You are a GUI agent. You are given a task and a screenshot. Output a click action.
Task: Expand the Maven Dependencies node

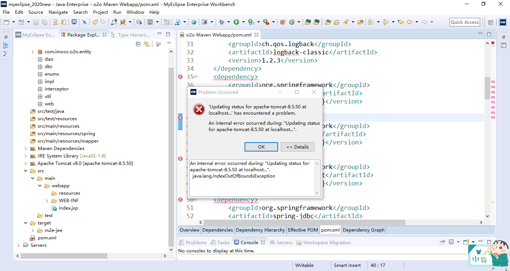point(25,149)
